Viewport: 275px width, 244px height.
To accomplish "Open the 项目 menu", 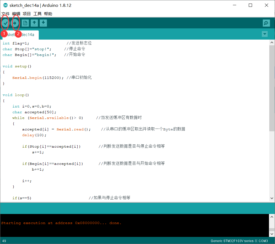I will [x=27, y=14].
